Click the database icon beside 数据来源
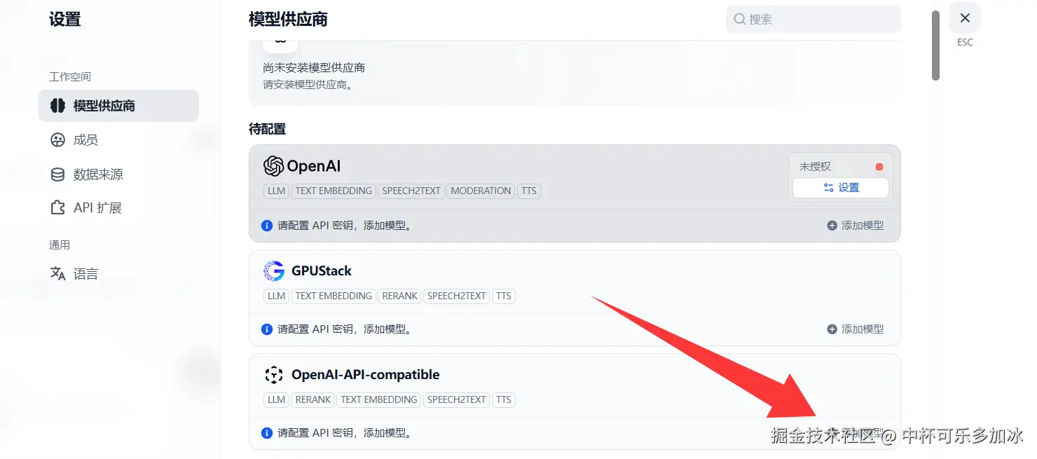 click(x=57, y=174)
